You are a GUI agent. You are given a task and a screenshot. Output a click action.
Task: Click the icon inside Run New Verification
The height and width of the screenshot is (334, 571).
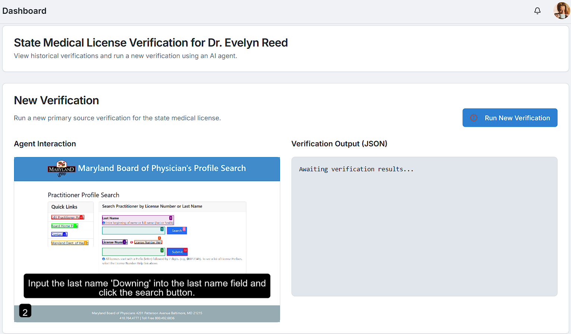tap(474, 118)
